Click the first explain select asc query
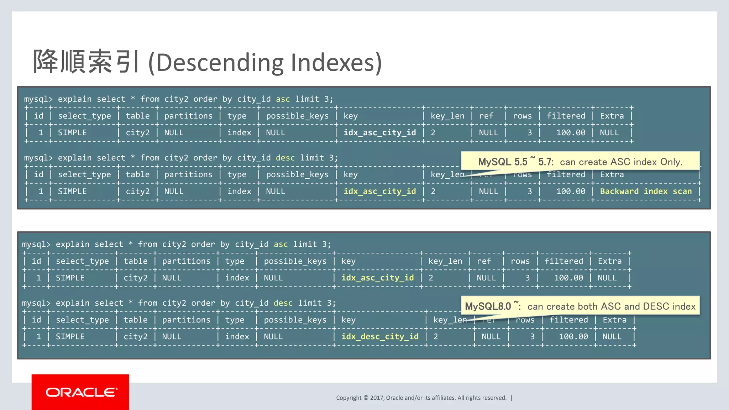 pos(178,99)
